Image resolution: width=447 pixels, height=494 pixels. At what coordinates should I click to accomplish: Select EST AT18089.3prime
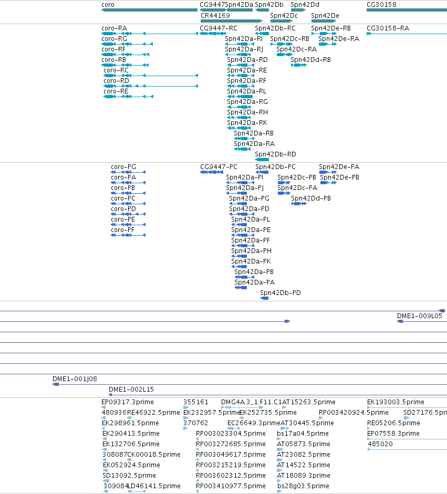279,481
